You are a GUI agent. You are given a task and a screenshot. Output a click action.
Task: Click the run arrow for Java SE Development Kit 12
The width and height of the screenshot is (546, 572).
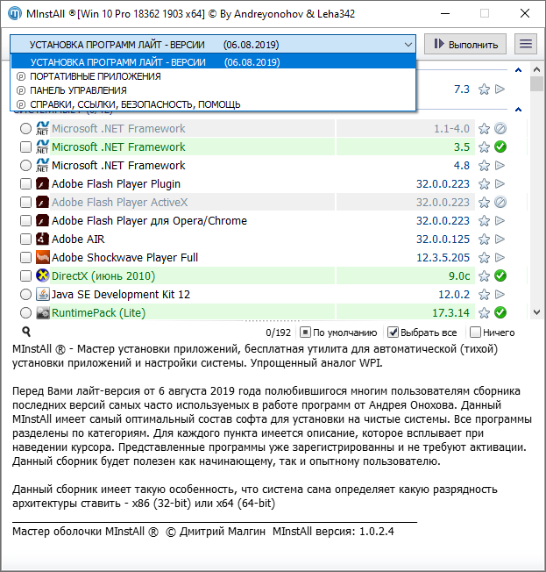[x=500, y=295]
